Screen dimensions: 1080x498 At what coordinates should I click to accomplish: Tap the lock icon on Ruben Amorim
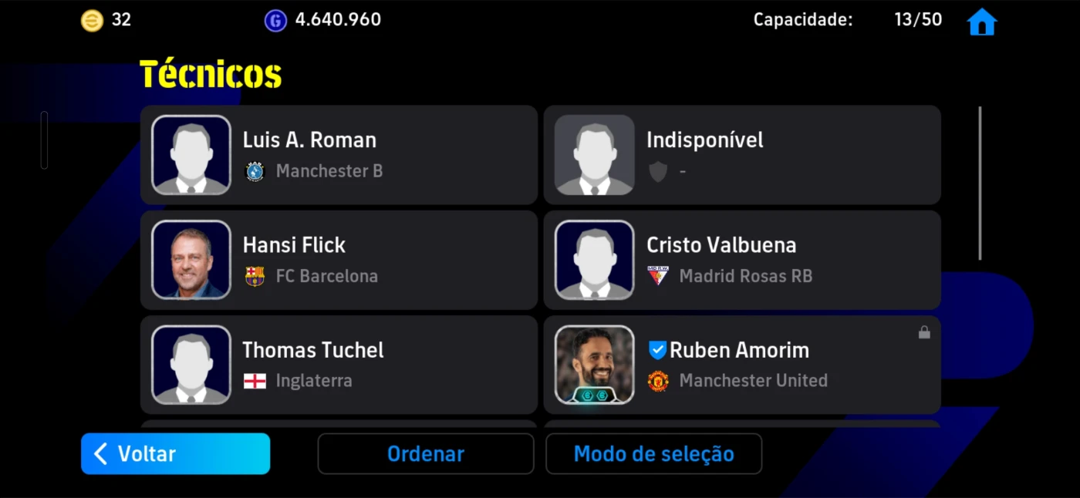point(924,332)
